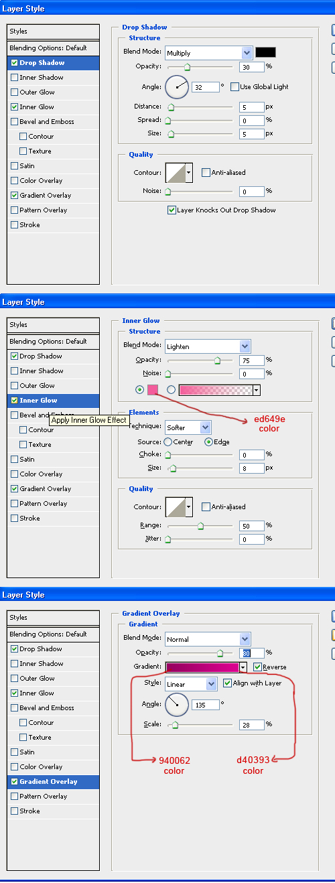Select Gradient Overlay in the bottom dialog's styles list

tap(54, 782)
